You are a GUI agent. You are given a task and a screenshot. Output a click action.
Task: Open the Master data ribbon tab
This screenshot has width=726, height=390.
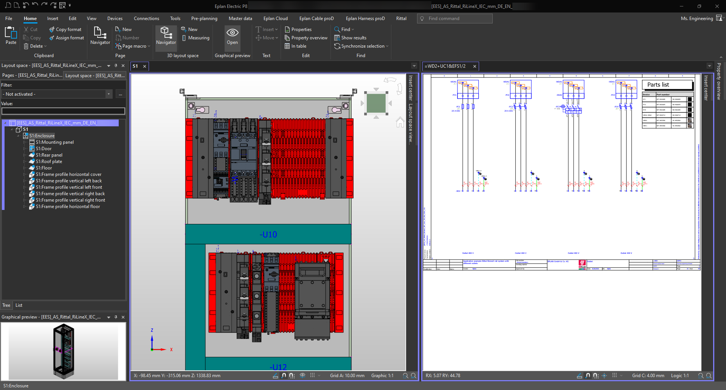[x=240, y=18]
